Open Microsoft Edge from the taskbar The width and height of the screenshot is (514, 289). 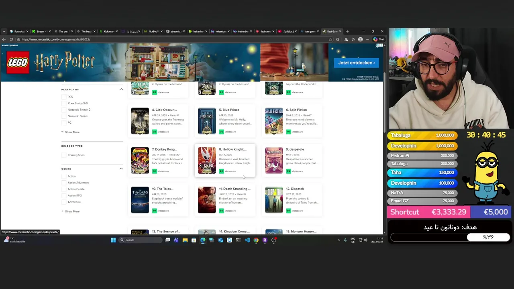click(x=203, y=240)
